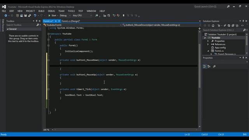Open the BUILD menu

click(x=42, y=11)
